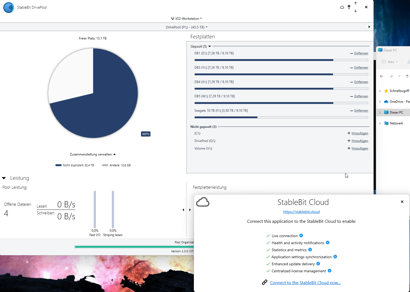This screenshot has width=410, height=292.
Task: Click the DB3 (Y:\) disk name
Action: tap(201, 68)
